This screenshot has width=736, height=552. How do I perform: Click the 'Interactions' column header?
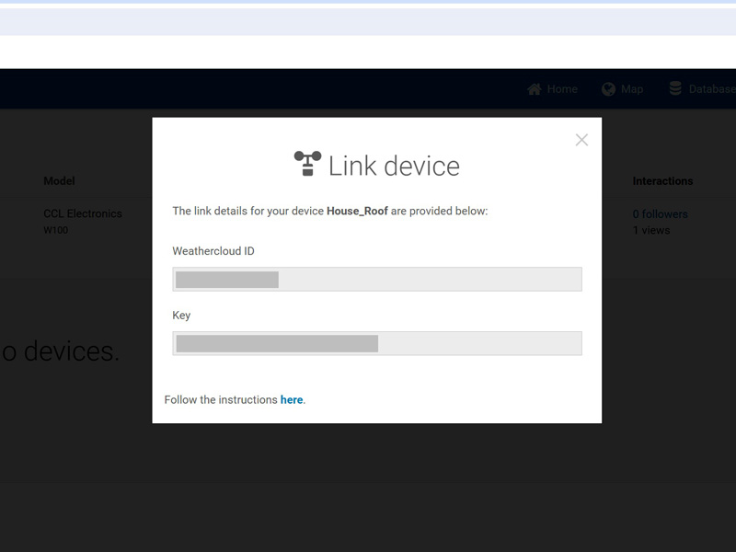pos(662,181)
